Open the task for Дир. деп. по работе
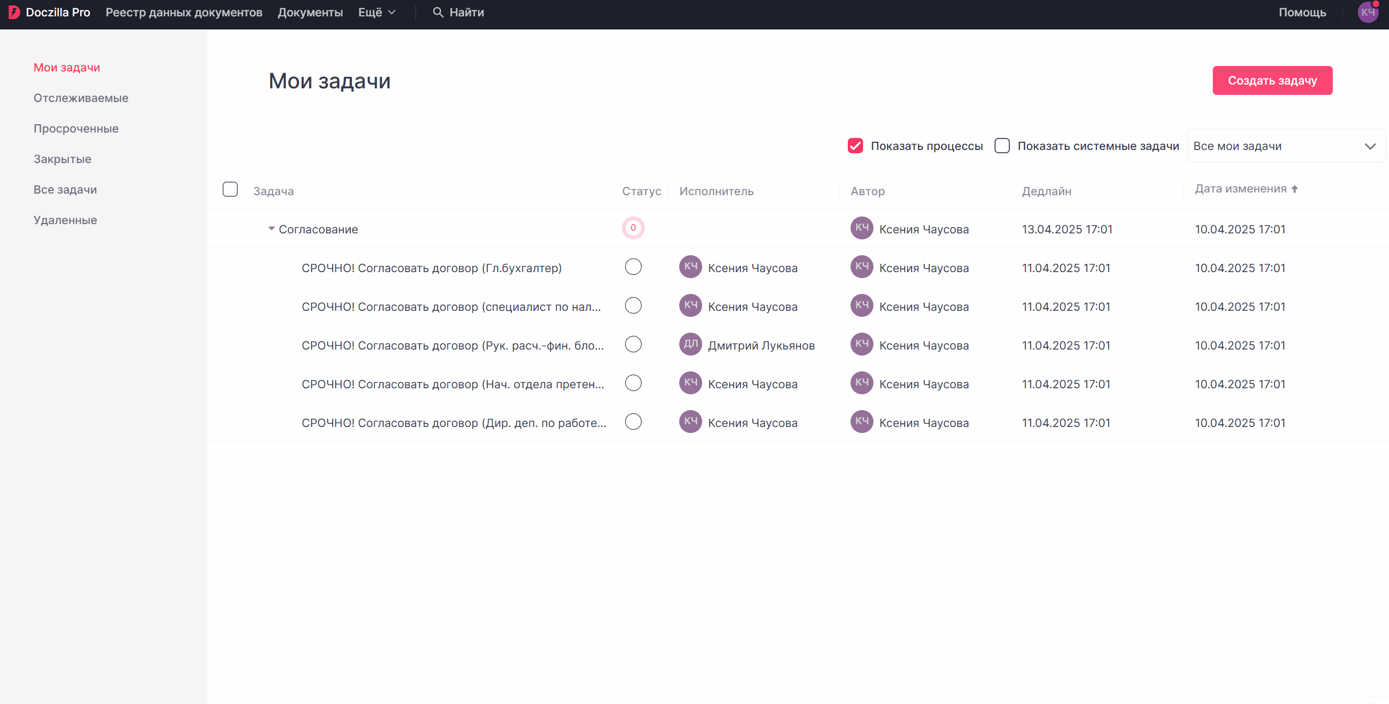This screenshot has height=704, width=1389. [x=453, y=423]
